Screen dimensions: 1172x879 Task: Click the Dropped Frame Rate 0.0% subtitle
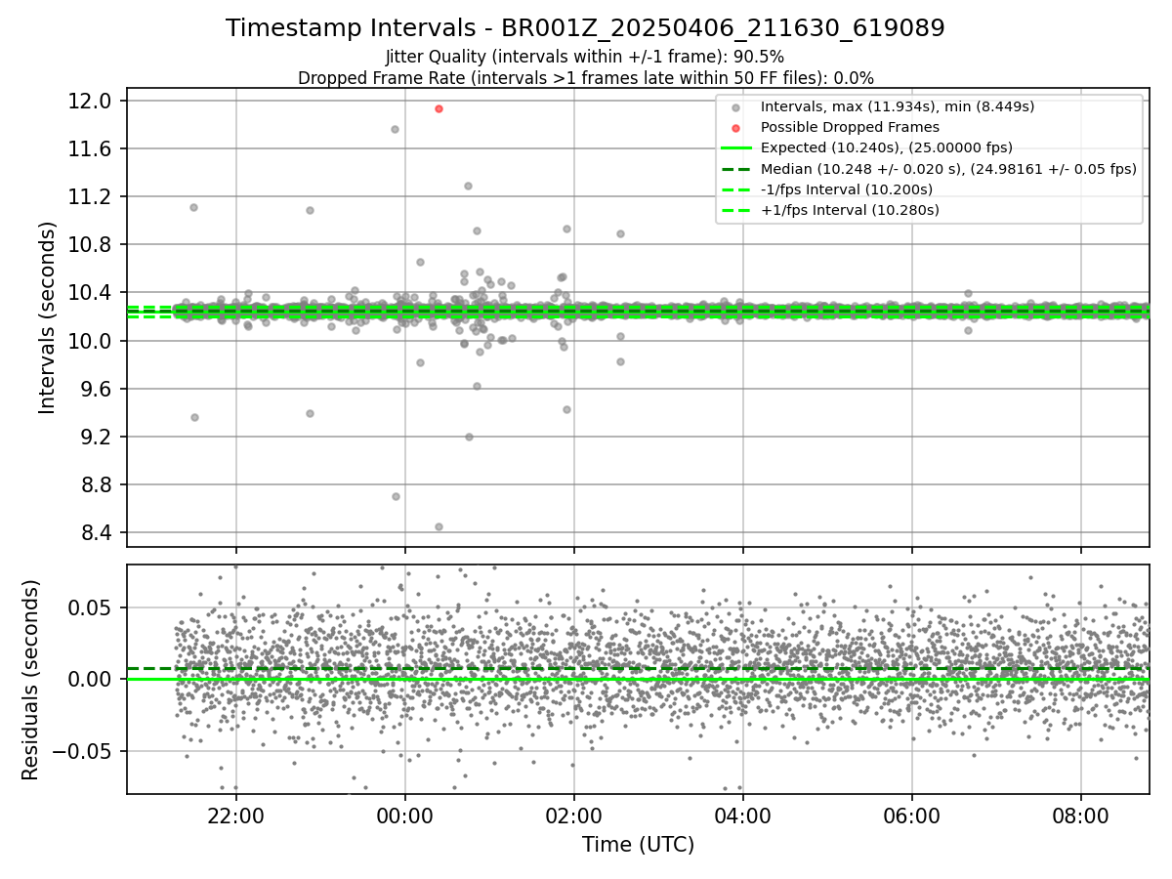[x=586, y=78]
